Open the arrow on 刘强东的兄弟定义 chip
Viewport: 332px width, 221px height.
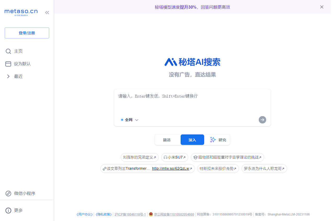[155, 157]
